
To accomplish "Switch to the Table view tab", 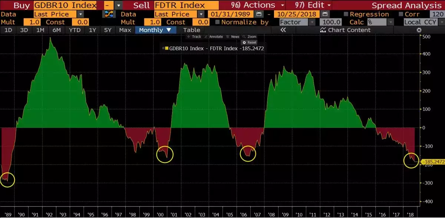I will click(x=192, y=30).
